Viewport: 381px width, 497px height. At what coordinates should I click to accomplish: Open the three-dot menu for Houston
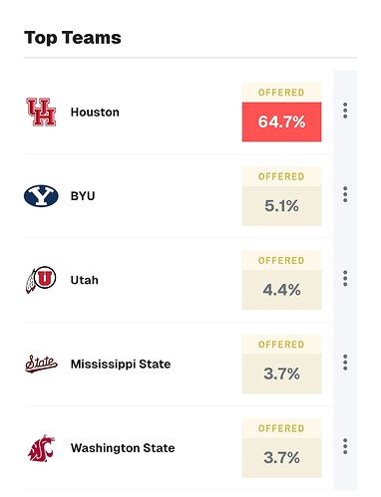[x=345, y=111]
